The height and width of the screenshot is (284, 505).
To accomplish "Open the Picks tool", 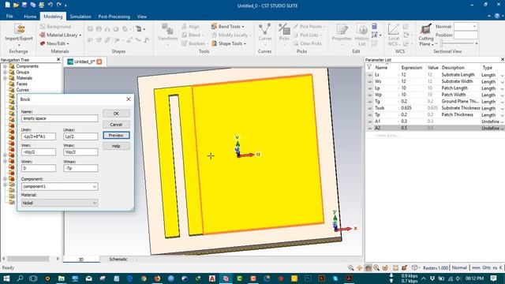I will (x=284, y=33).
